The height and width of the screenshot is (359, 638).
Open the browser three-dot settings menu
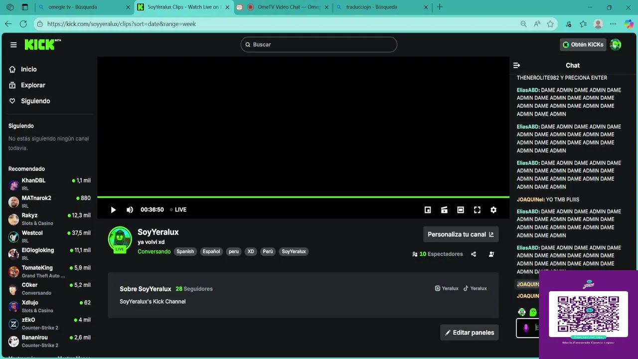(x=613, y=24)
